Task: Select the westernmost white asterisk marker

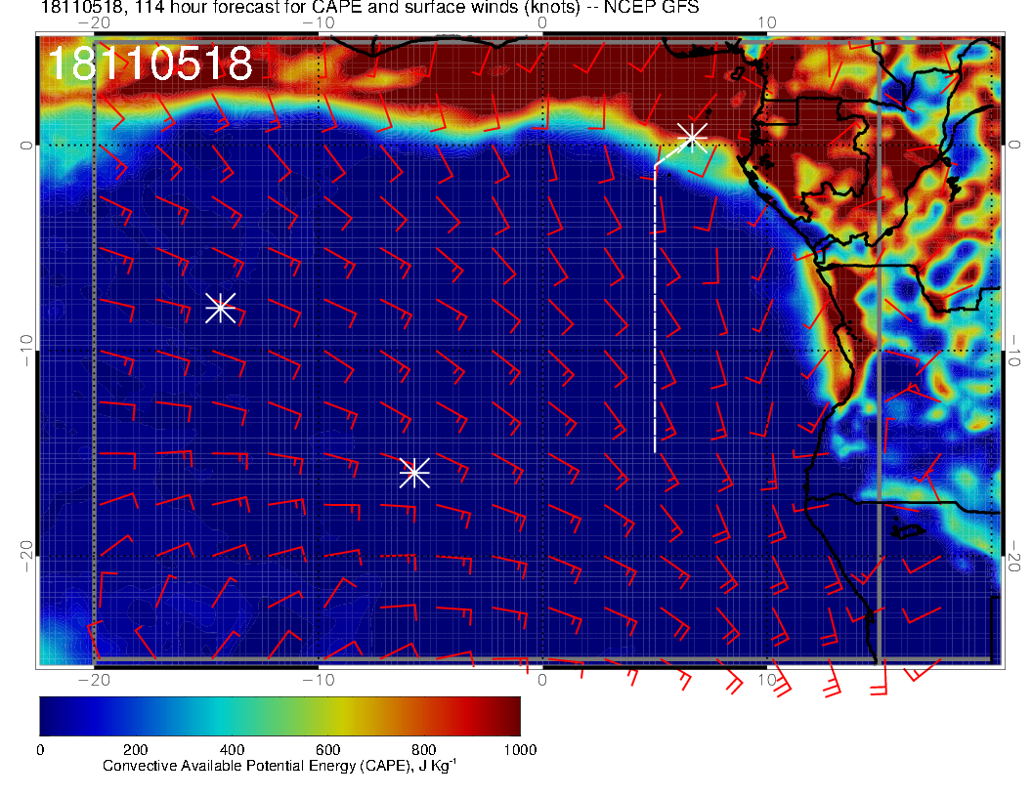Action: pyautogui.click(x=220, y=307)
